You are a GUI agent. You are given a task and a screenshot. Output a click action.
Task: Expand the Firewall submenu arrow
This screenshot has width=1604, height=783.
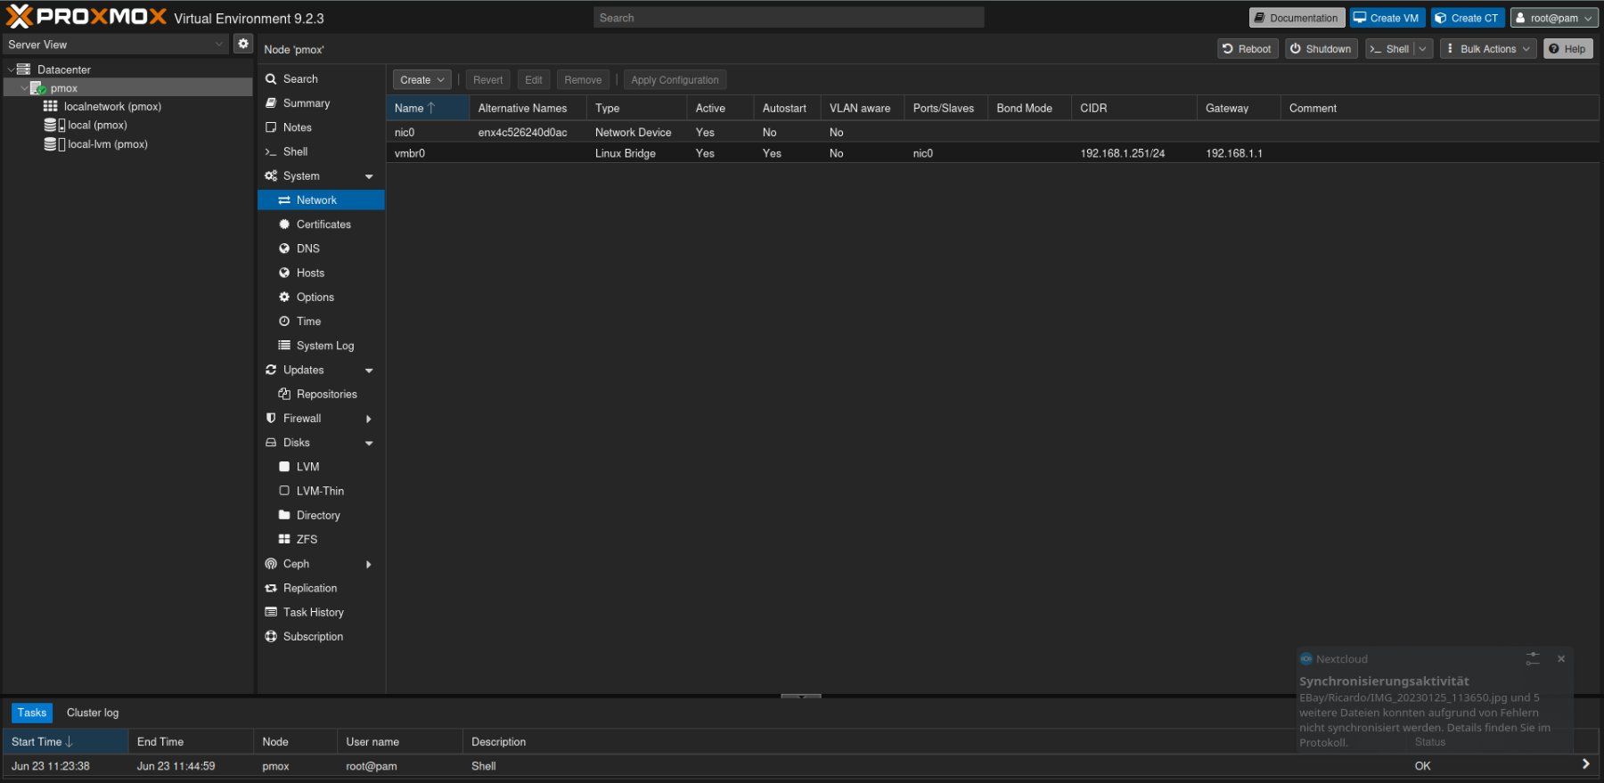click(369, 419)
